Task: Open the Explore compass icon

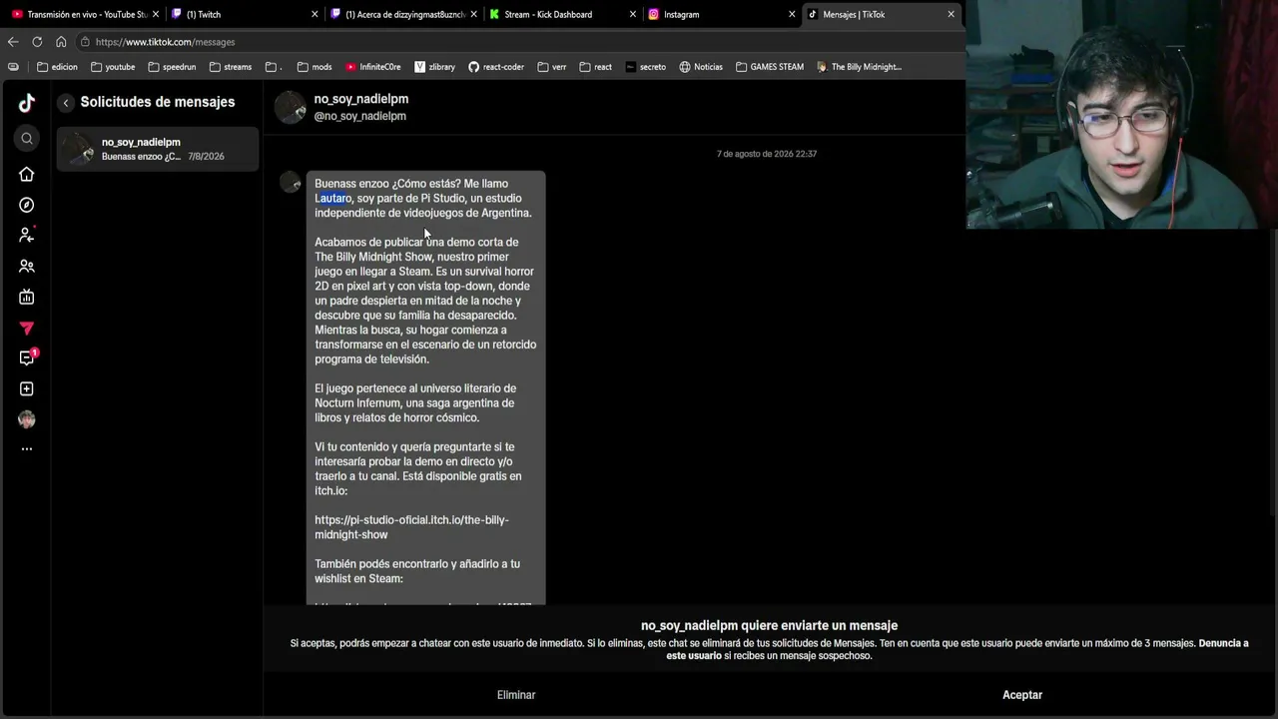Action: pyautogui.click(x=27, y=205)
